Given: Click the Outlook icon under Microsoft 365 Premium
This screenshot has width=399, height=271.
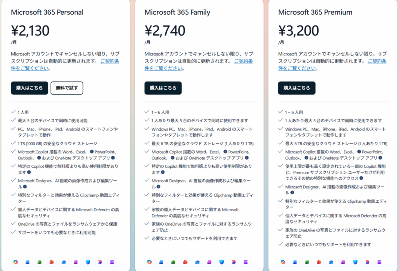Looking at the screenshot, I should (331, 262).
